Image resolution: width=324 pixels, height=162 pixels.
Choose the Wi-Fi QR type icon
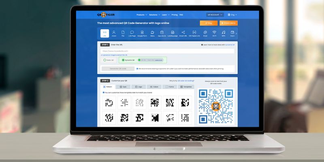click(214, 34)
